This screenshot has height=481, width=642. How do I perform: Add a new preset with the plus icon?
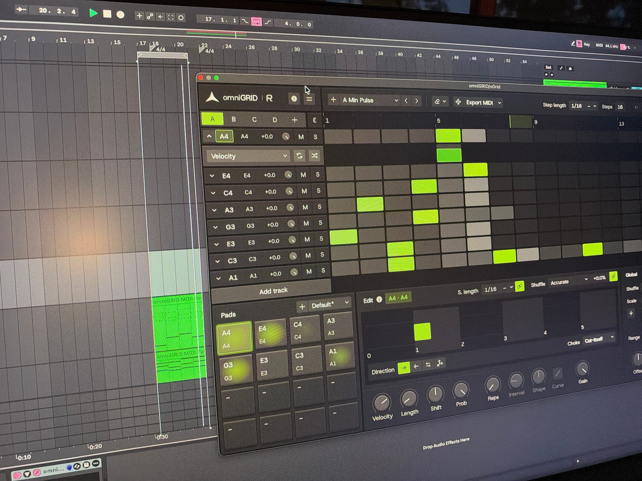pos(333,100)
